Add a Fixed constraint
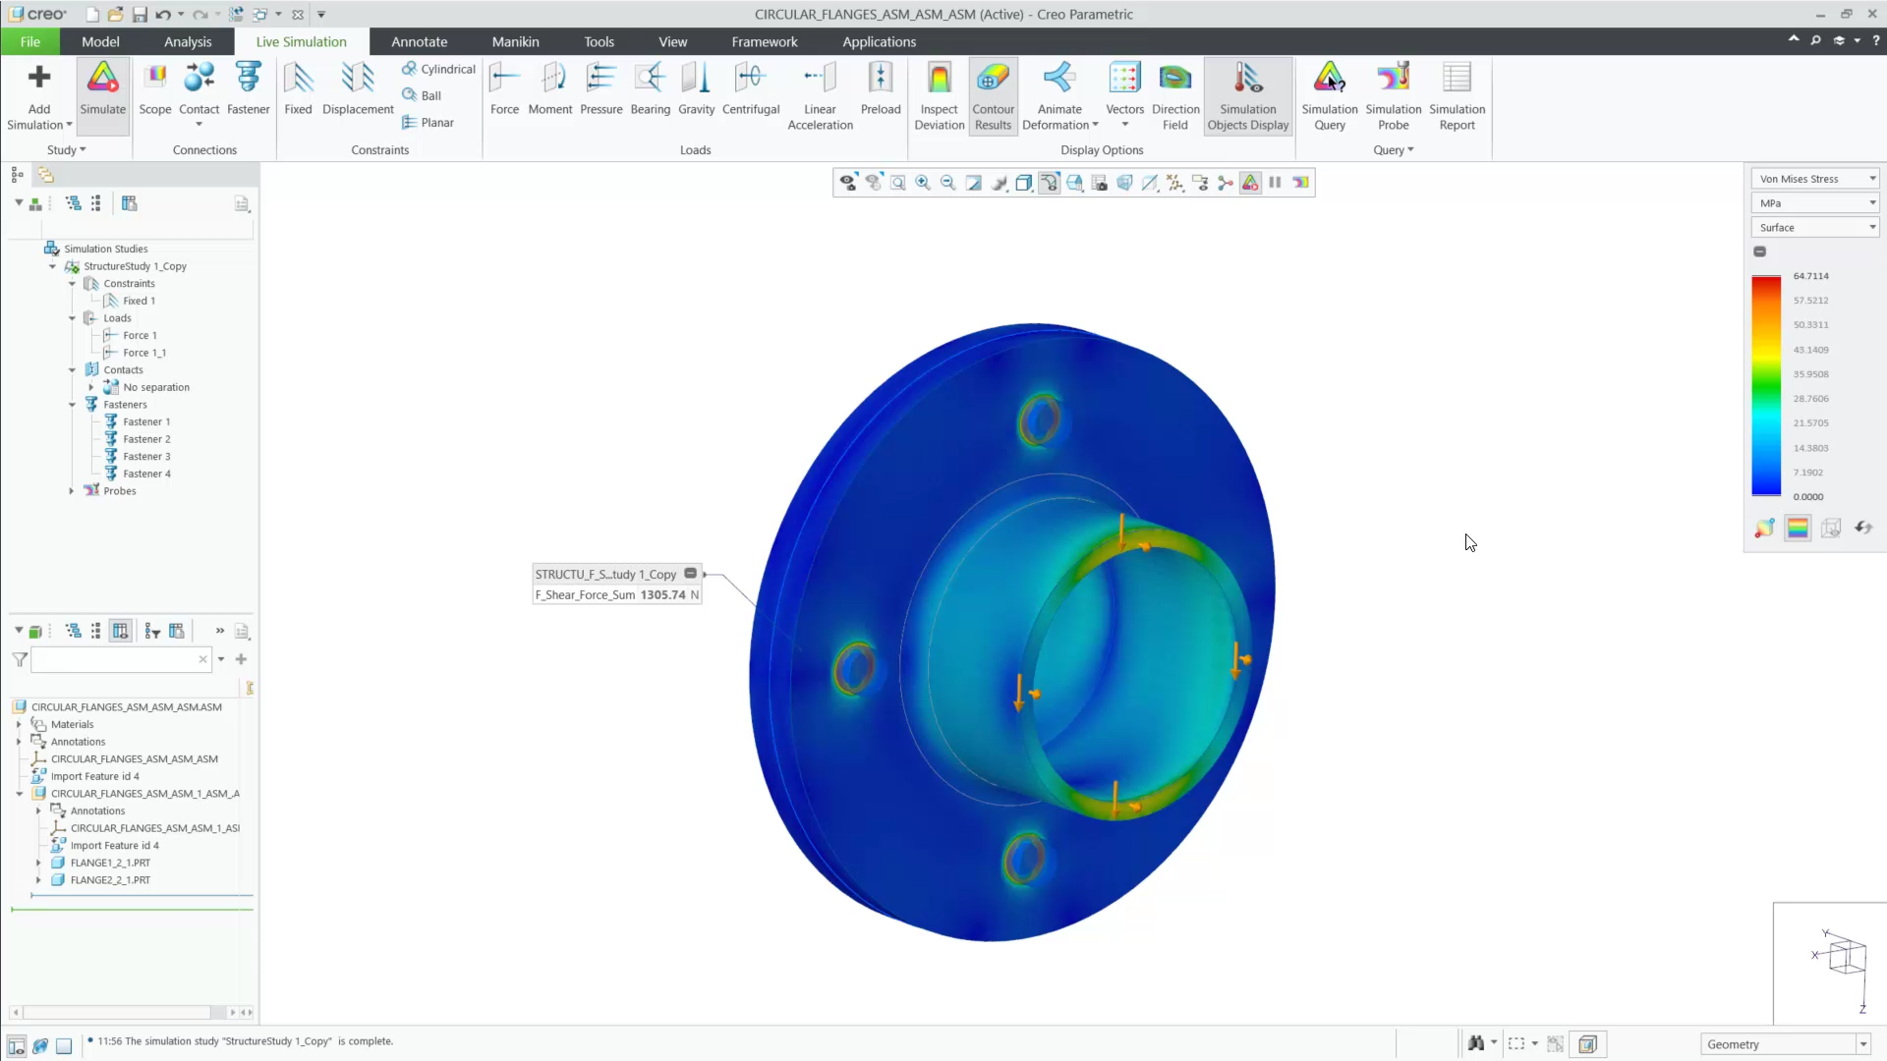The width and height of the screenshot is (1887, 1061). click(x=298, y=93)
